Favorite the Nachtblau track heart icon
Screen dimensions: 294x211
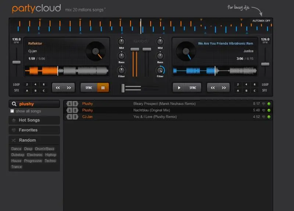pos(263,110)
